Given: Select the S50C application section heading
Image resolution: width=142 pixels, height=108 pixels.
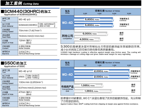Looking at the screenshot, I should (x=14, y=63).
